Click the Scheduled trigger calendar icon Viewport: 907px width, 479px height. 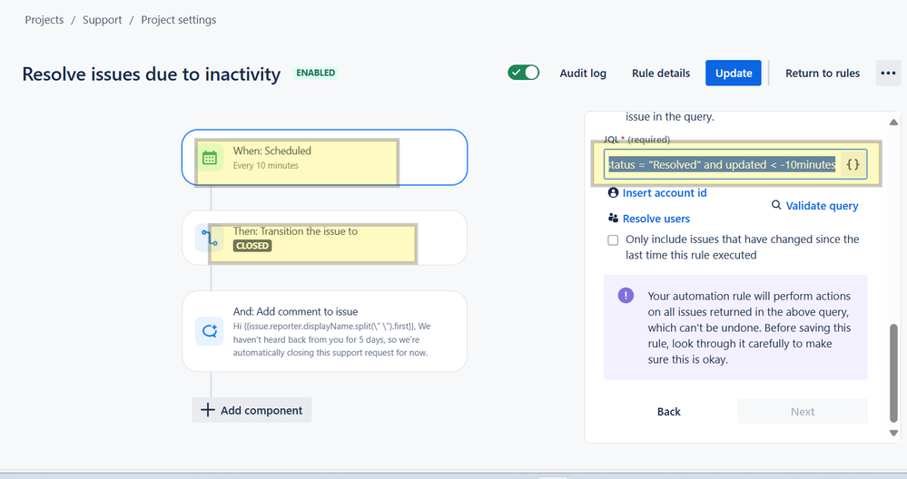pos(210,158)
